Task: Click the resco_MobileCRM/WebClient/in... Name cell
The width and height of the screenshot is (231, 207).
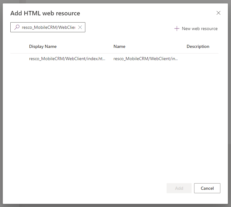Action: pos(146,59)
